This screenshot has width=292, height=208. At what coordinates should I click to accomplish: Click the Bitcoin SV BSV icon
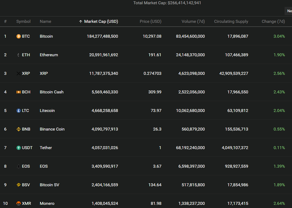tap(19, 185)
